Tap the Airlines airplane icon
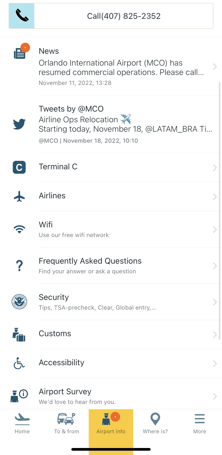Viewport: 222px width, 455px height. tap(19, 196)
